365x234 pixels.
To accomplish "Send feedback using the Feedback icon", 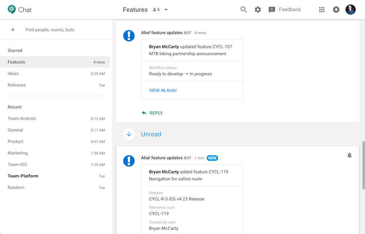I will (x=272, y=9).
